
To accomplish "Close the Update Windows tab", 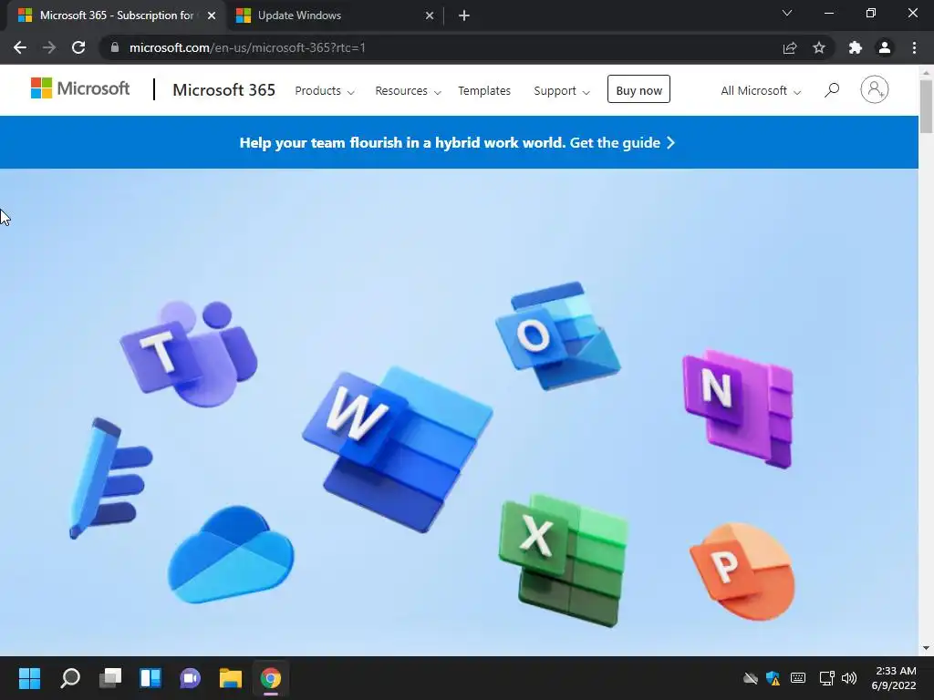I will click(430, 15).
